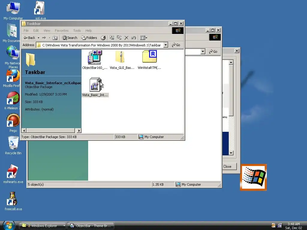Click the Forward arrow toolbar button

pyautogui.click(x=44, y=38)
